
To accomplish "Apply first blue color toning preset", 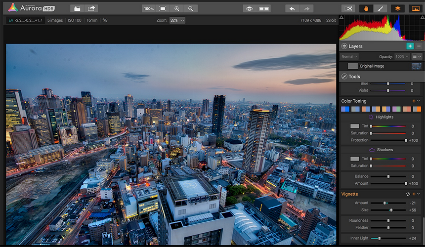I will tap(345, 109).
